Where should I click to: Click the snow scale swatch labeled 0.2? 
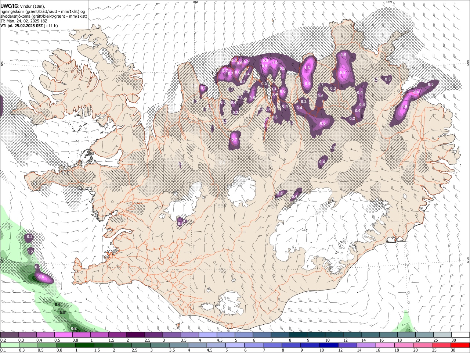tap(9, 335)
